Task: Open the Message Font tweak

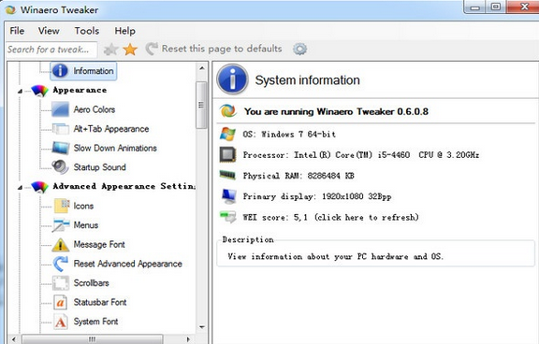Action: 99,244
